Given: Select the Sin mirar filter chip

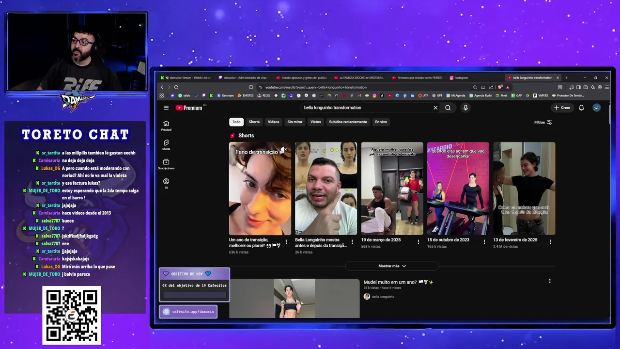Looking at the screenshot, I should [x=294, y=122].
